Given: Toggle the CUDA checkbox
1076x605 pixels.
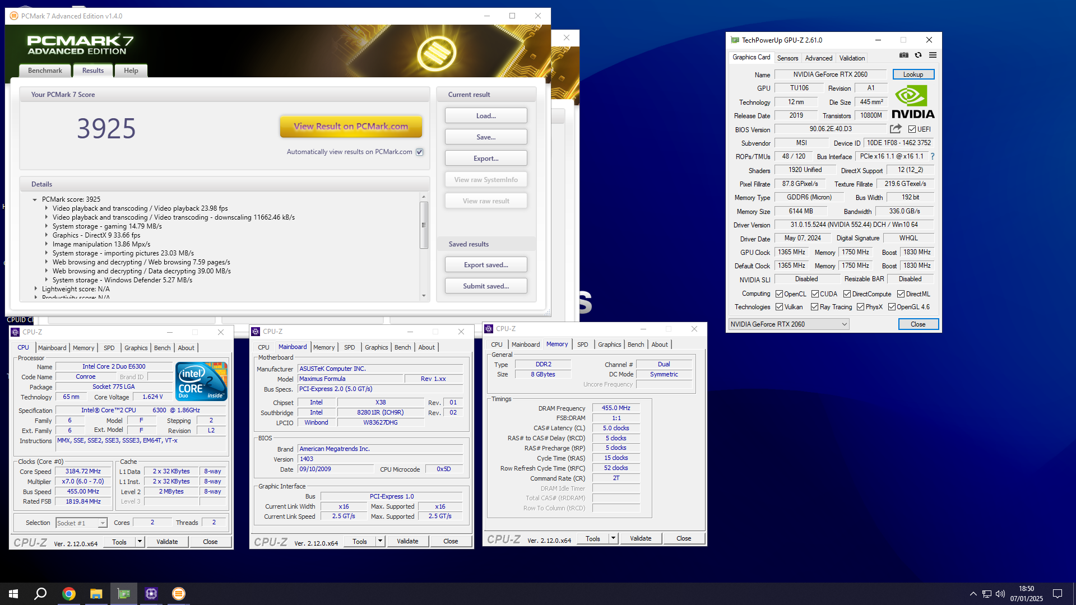Looking at the screenshot, I should tap(815, 294).
